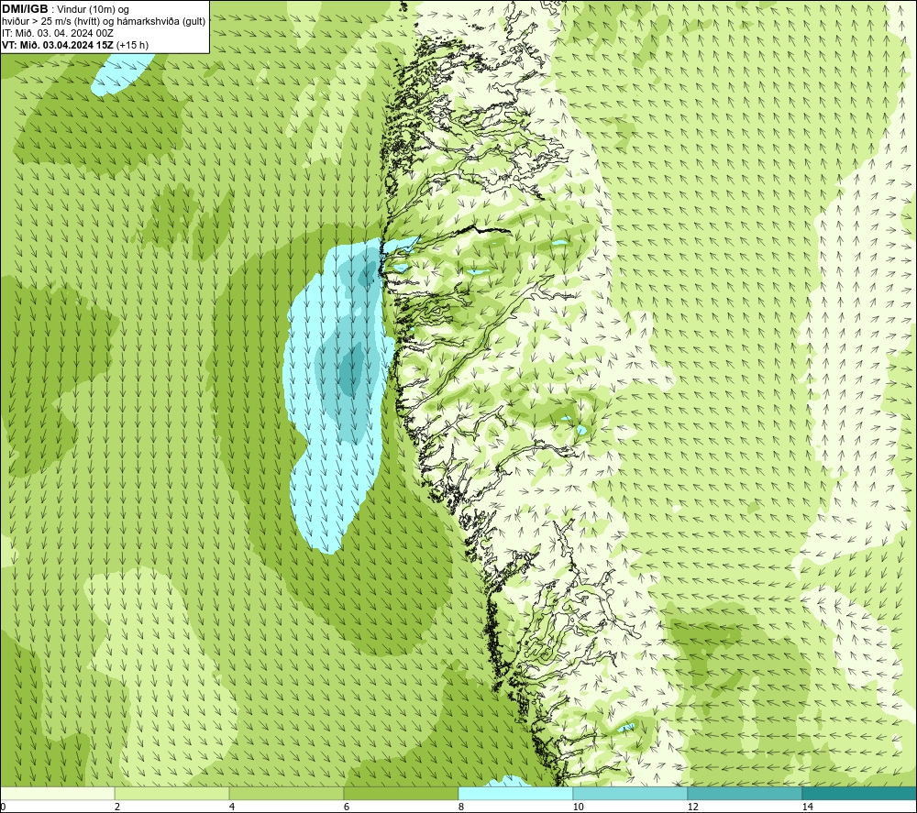Click the 0–2 m/s pale yellow legend swatch
917x813 pixels.
(x=57, y=793)
